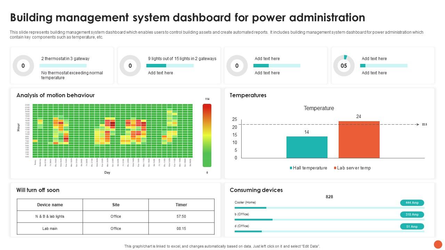Viewport: 445px width, 250px height.
Task: Click the b (Office) device label
Action: (x=242, y=214)
